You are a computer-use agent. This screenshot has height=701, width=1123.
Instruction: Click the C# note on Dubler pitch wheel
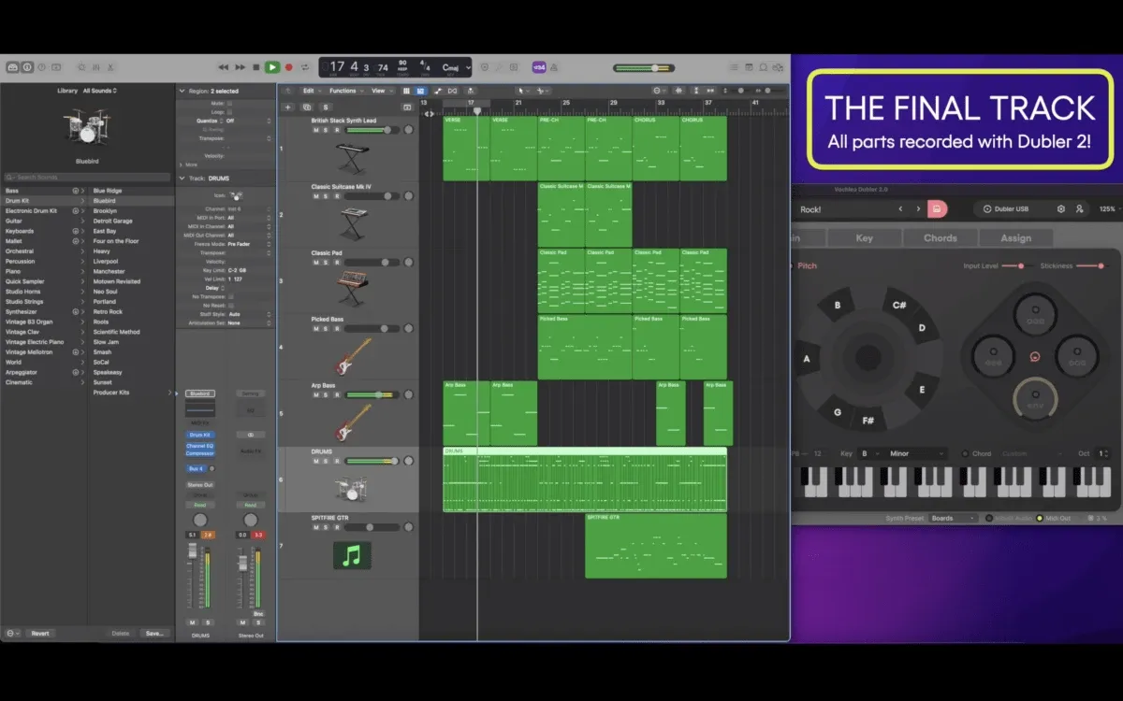tap(899, 305)
